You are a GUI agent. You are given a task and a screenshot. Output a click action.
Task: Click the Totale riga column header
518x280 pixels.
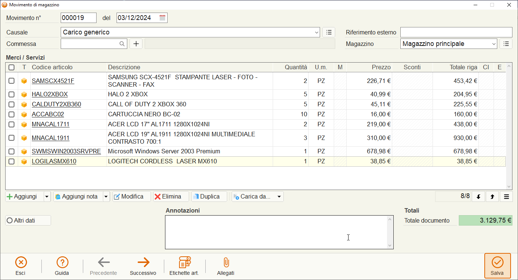pos(456,67)
